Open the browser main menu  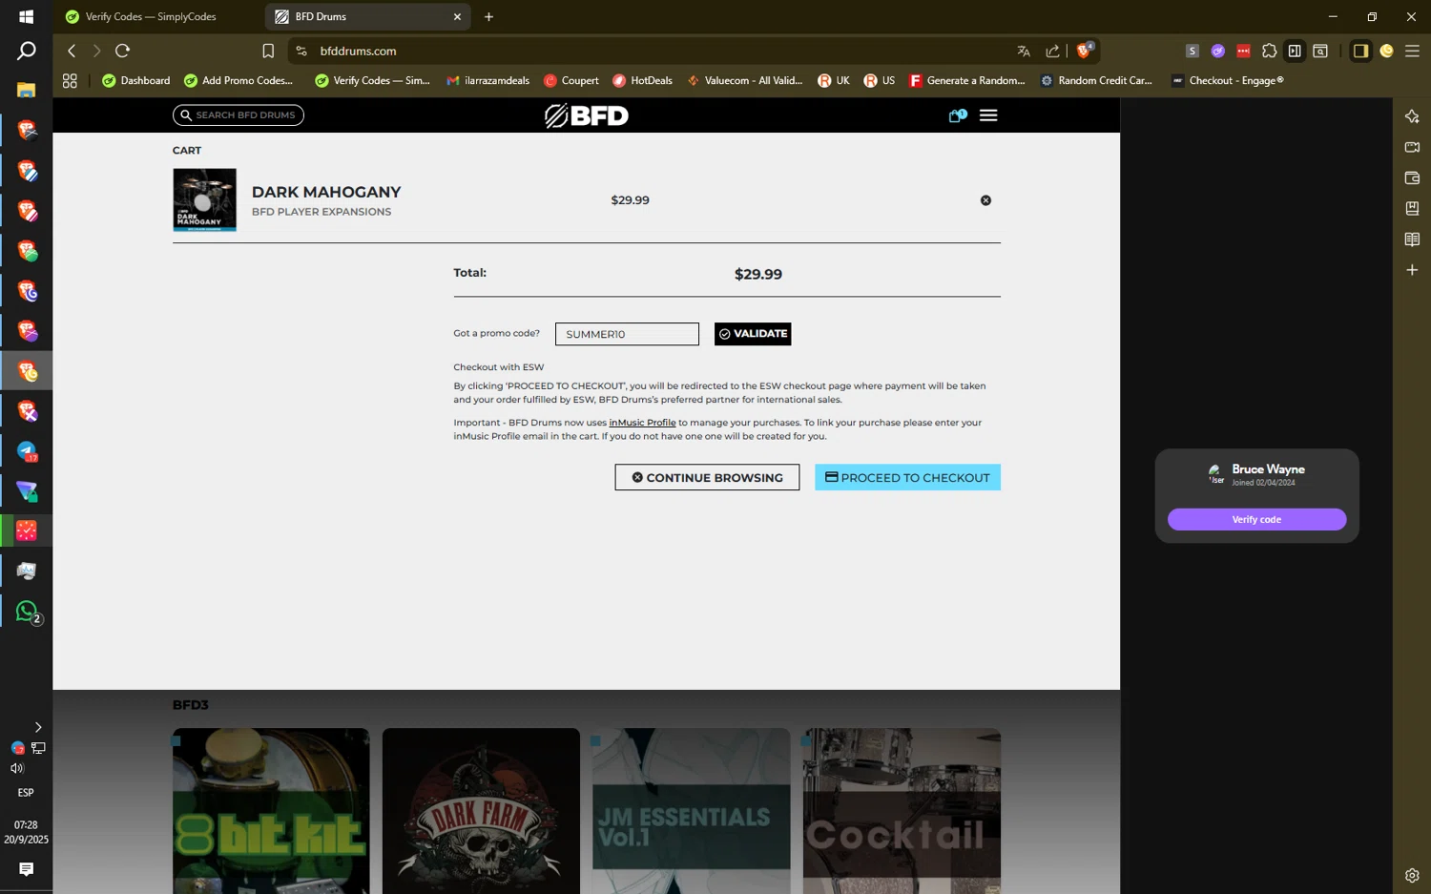click(1412, 51)
